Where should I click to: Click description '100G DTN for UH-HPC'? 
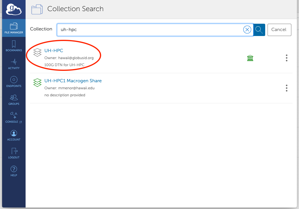64,65
